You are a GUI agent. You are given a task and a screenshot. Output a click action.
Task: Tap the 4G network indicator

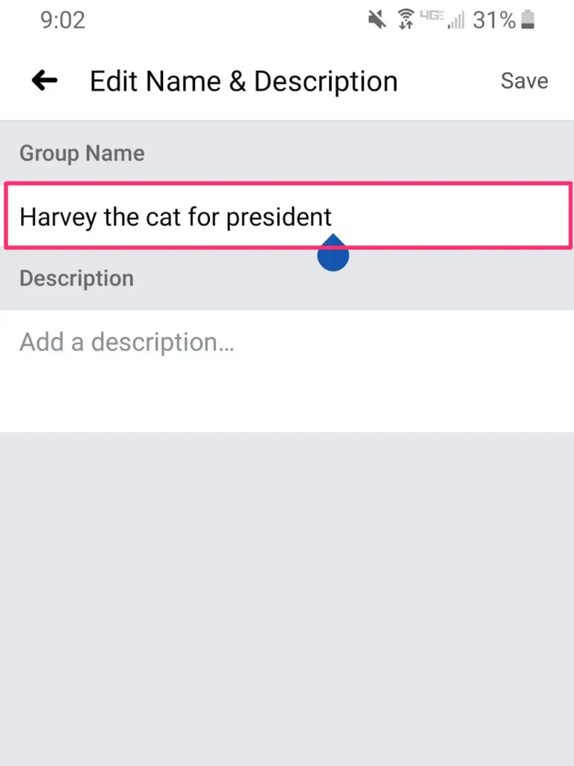[x=433, y=16]
